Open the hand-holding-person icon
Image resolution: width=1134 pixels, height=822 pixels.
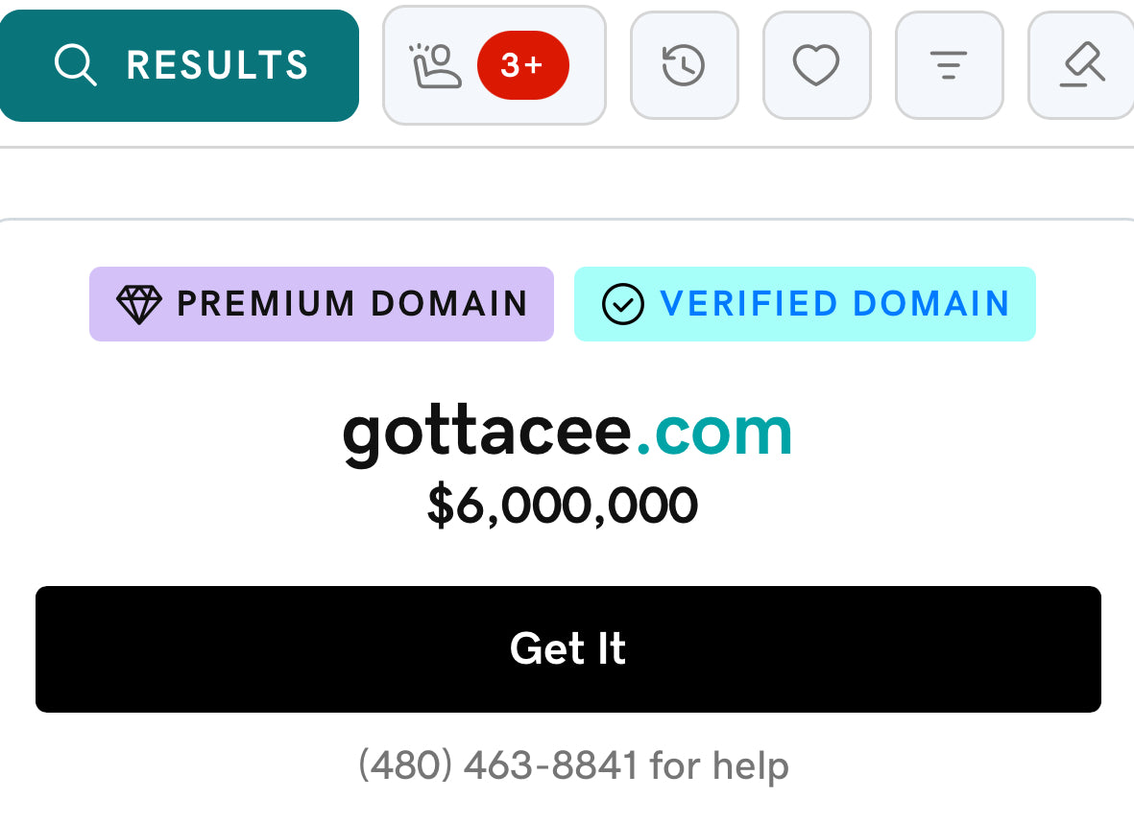point(435,66)
